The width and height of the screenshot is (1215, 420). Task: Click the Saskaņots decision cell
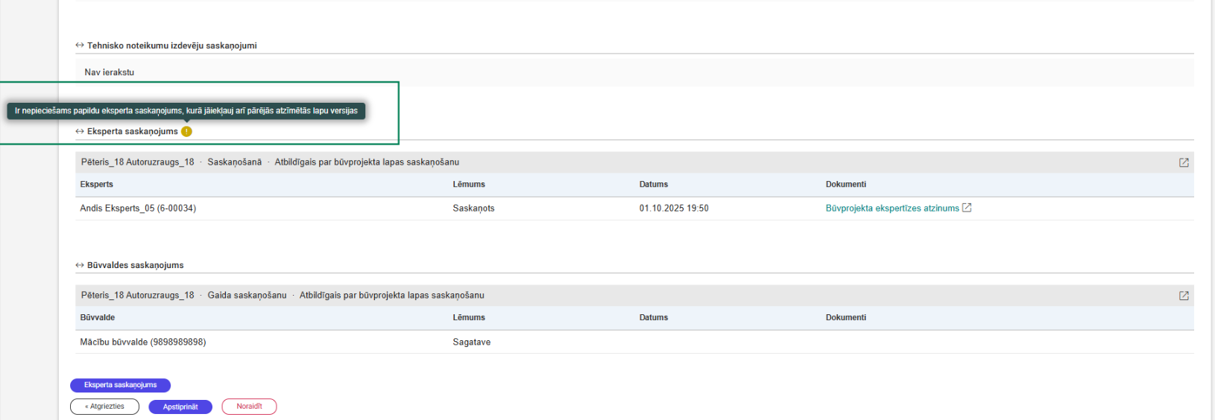pyautogui.click(x=473, y=209)
